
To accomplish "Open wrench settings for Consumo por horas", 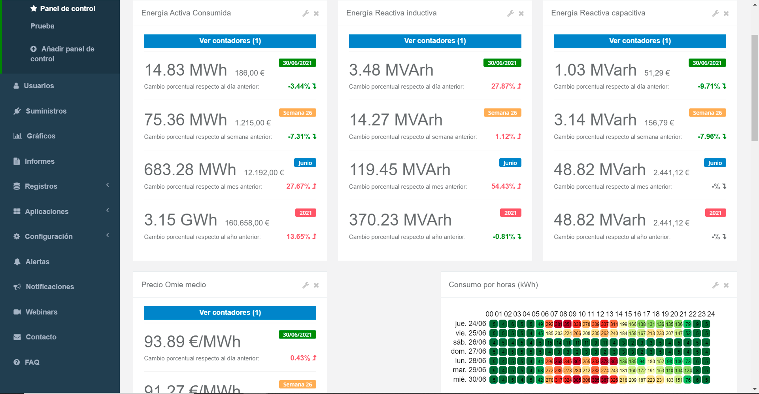I will 716,285.
